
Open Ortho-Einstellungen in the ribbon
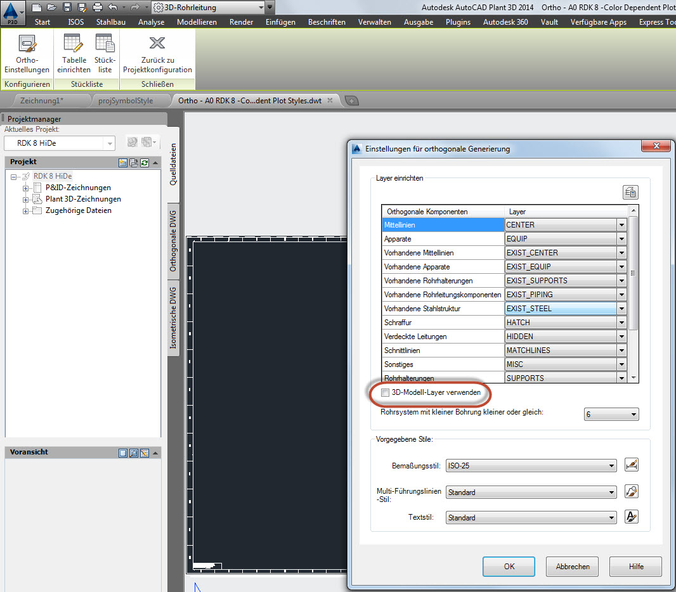pos(27,55)
